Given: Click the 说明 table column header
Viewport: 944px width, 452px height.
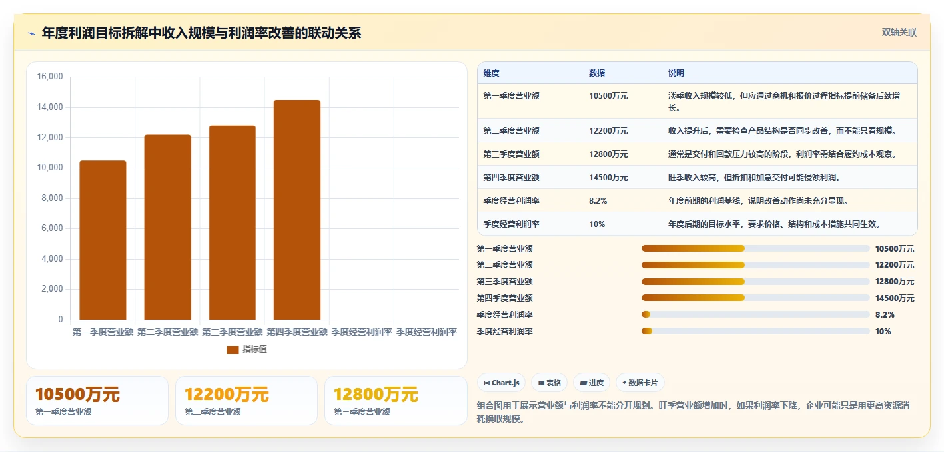Looking at the screenshot, I should pyautogui.click(x=676, y=73).
